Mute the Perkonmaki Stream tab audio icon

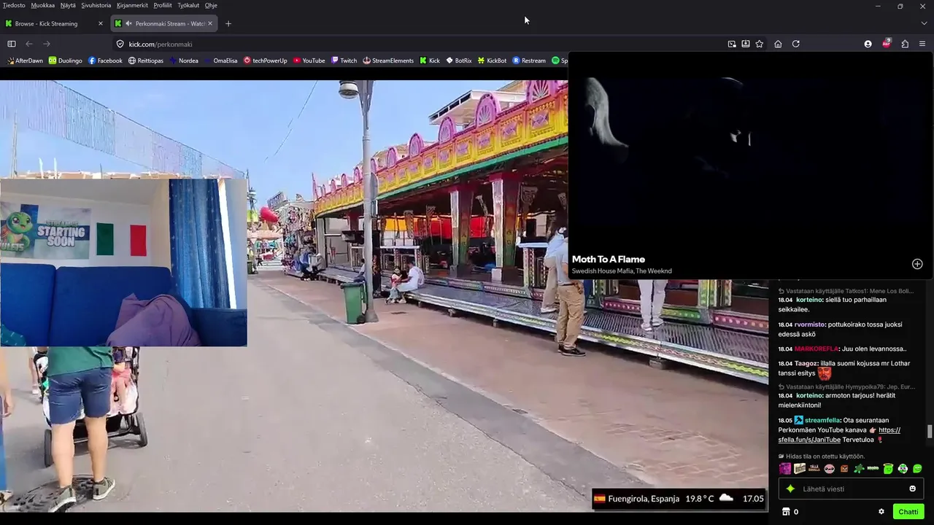click(x=128, y=23)
